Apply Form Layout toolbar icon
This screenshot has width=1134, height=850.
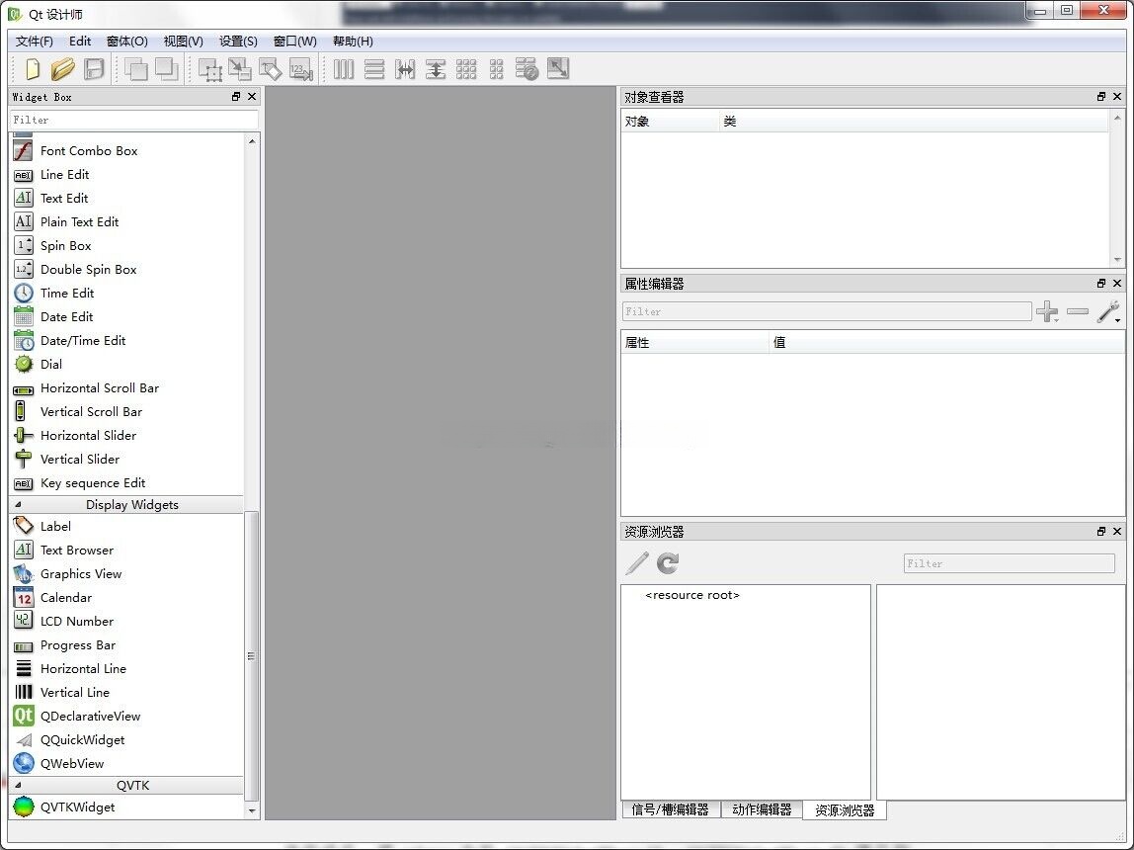[x=496, y=69]
